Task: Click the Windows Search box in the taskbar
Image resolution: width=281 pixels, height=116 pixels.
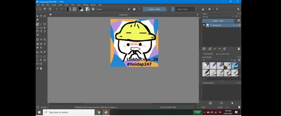Action: pos(69,112)
